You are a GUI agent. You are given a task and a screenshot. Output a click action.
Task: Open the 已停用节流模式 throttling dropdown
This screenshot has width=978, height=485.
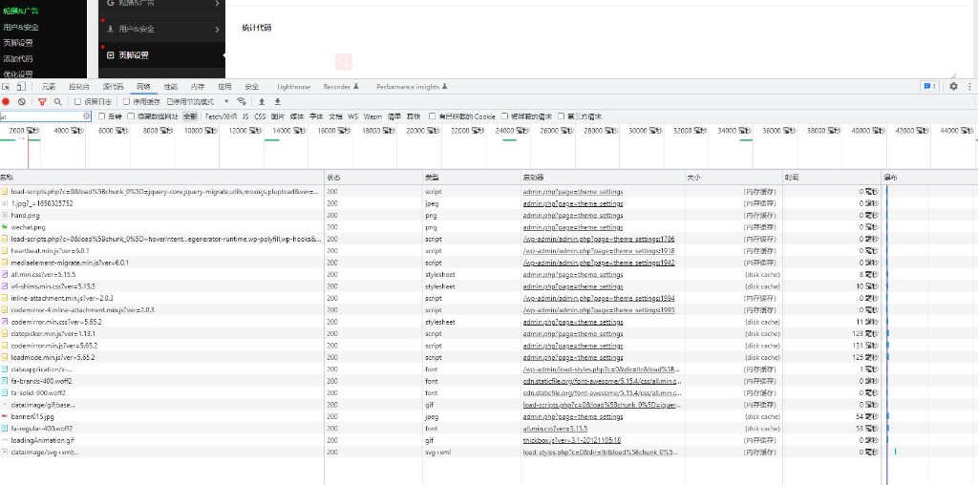(x=198, y=101)
